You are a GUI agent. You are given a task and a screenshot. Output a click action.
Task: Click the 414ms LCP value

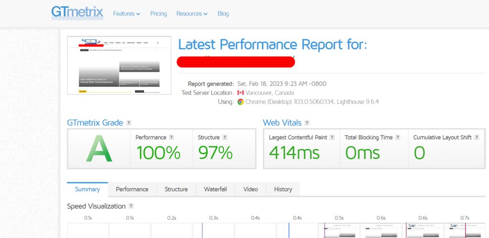(x=294, y=153)
